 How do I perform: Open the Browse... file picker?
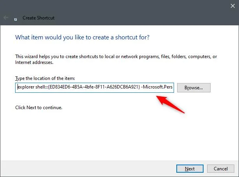pyautogui.click(x=194, y=88)
